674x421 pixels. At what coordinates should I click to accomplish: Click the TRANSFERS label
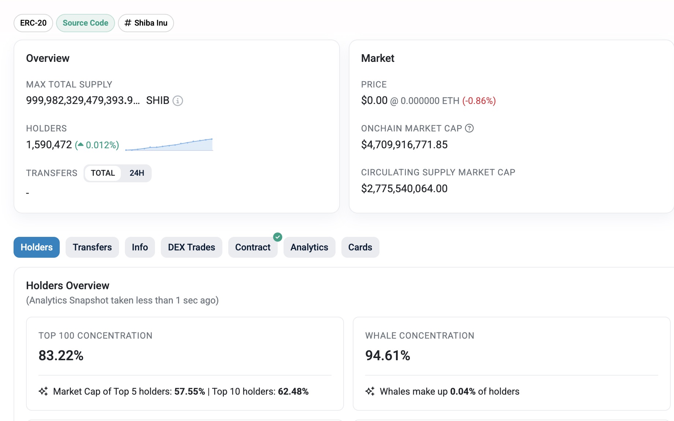click(x=52, y=173)
